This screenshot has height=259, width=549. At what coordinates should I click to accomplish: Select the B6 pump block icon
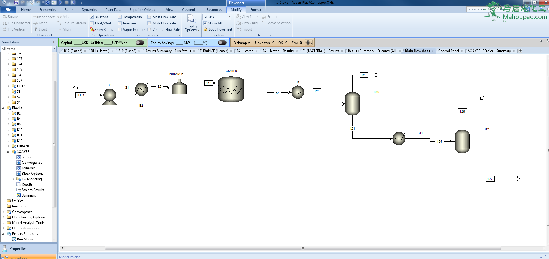point(110,97)
